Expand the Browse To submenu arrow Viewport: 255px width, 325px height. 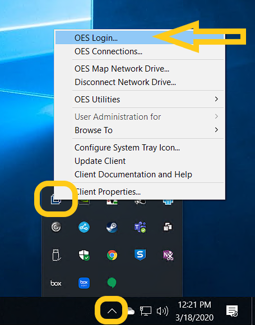(216, 130)
